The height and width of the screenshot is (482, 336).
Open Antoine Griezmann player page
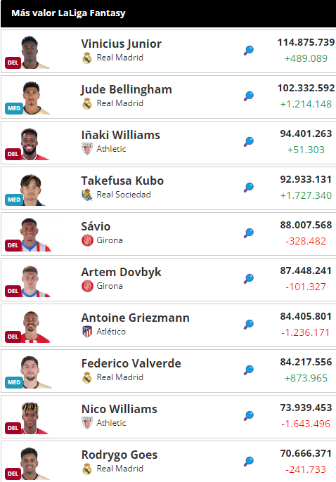(135, 318)
